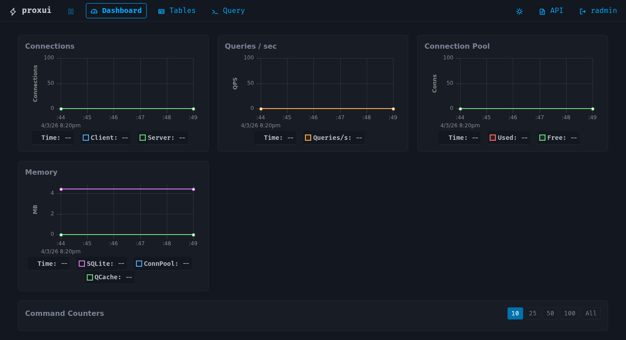Toggle the Client series in Connections chart
The image size is (626, 340).
(x=105, y=138)
